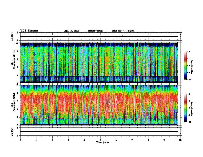Click the ch.3 voltage waveform trace

pyautogui.click(x=99, y=132)
